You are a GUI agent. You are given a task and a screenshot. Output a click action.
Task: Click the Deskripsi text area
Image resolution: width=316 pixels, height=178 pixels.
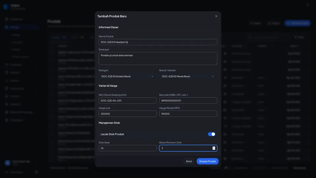tap(158, 59)
